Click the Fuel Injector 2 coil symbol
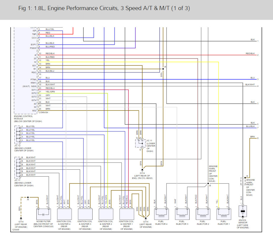This screenshot has height=239, width=273. click(x=203, y=214)
